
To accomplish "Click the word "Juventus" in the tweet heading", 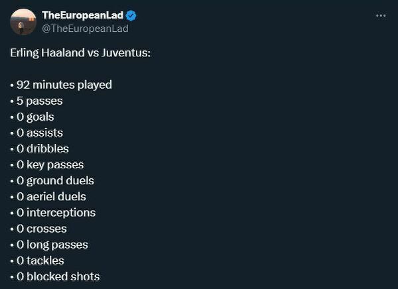I will tap(126, 52).
